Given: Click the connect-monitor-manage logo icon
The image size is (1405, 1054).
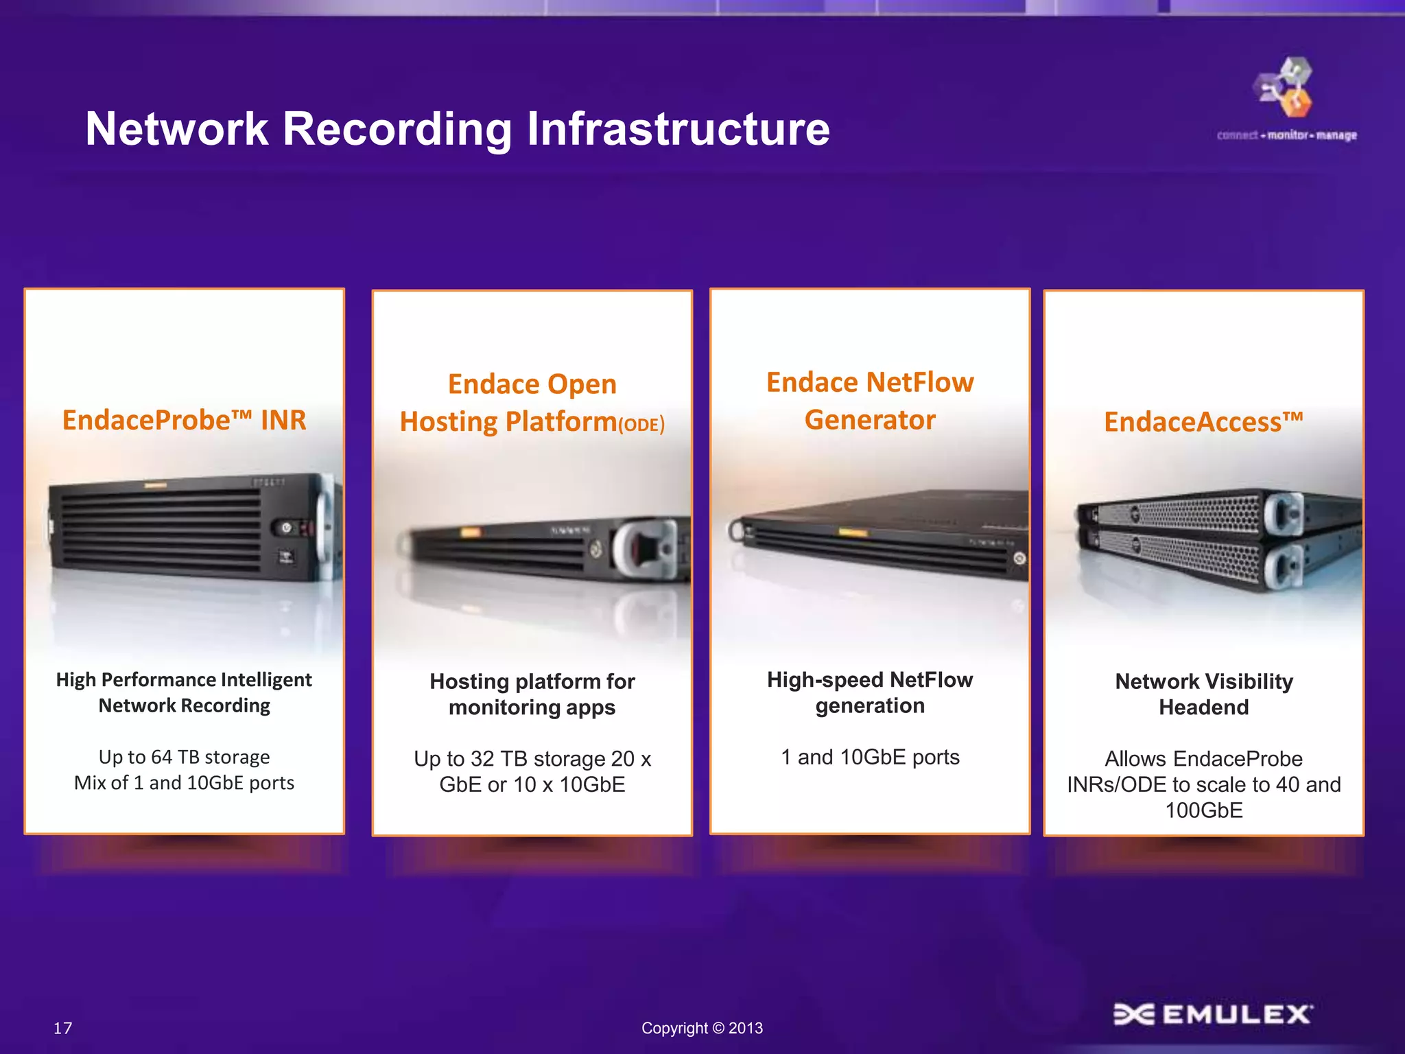Looking at the screenshot, I should (1286, 100).
